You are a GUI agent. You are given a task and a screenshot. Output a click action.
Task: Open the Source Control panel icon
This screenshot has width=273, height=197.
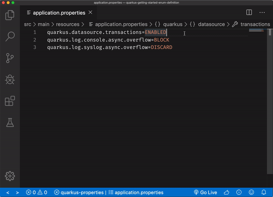coord(10,58)
